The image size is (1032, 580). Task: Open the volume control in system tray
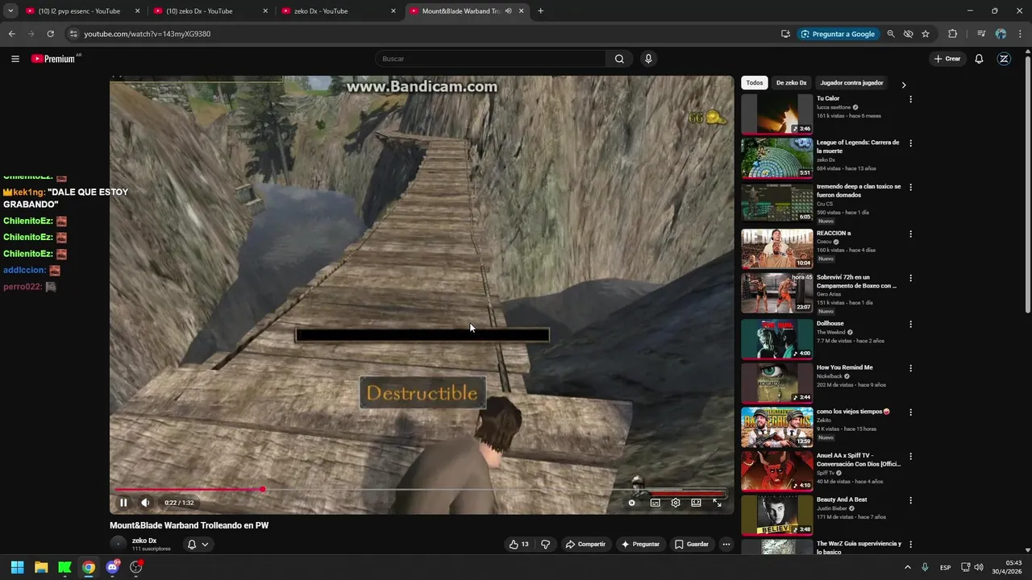pos(979,567)
